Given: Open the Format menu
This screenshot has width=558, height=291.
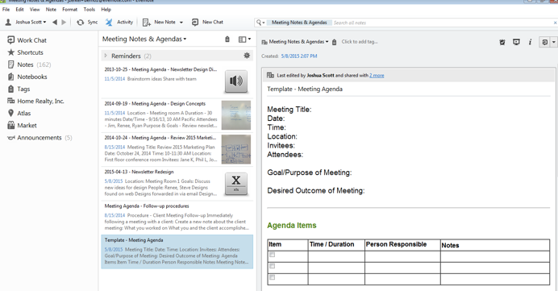Looking at the screenshot, I should [69, 10].
